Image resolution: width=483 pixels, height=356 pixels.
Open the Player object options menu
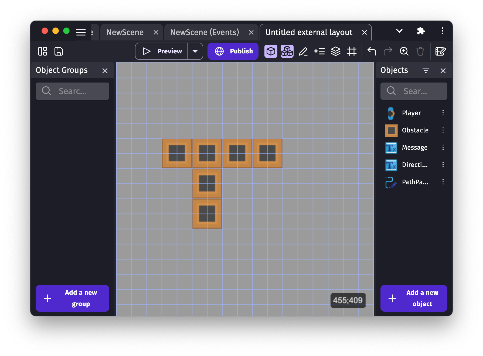click(x=443, y=113)
